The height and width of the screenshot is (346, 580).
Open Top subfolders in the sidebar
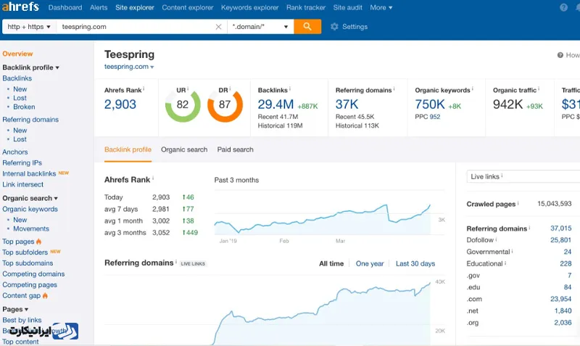(x=25, y=252)
